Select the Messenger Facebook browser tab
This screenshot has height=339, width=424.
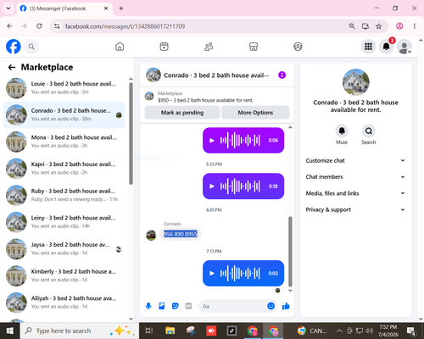(64, 8)
